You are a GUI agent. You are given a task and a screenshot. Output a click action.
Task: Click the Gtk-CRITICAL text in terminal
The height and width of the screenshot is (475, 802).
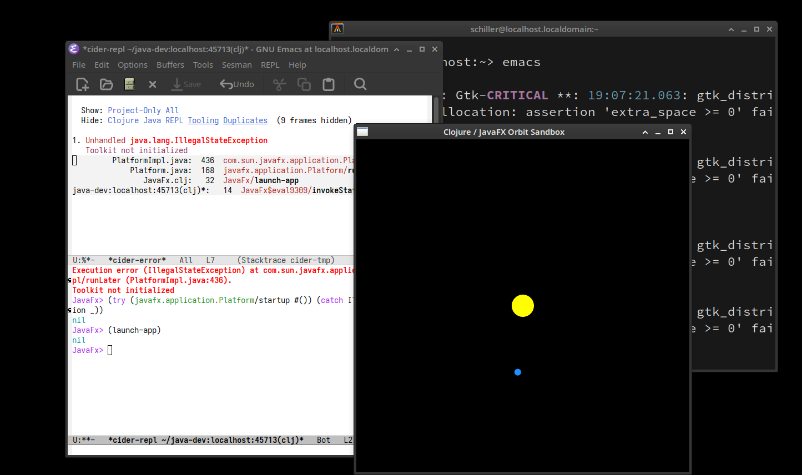502,95
